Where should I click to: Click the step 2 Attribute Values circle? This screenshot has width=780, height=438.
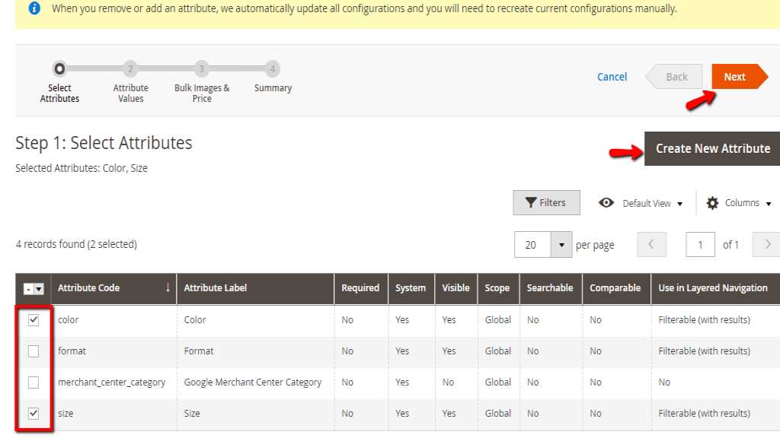pyautogui.click(x=130, y=68)
